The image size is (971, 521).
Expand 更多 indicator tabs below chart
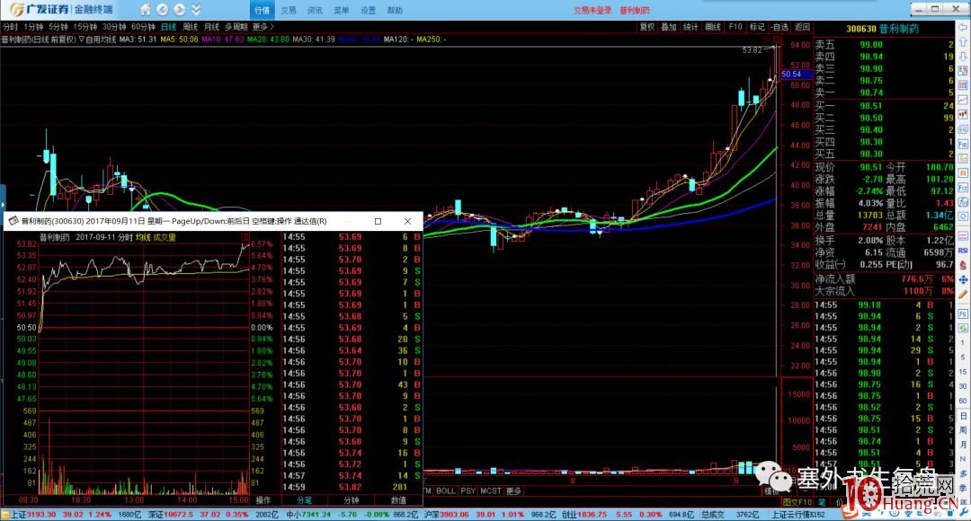click(x=514, y=490)
